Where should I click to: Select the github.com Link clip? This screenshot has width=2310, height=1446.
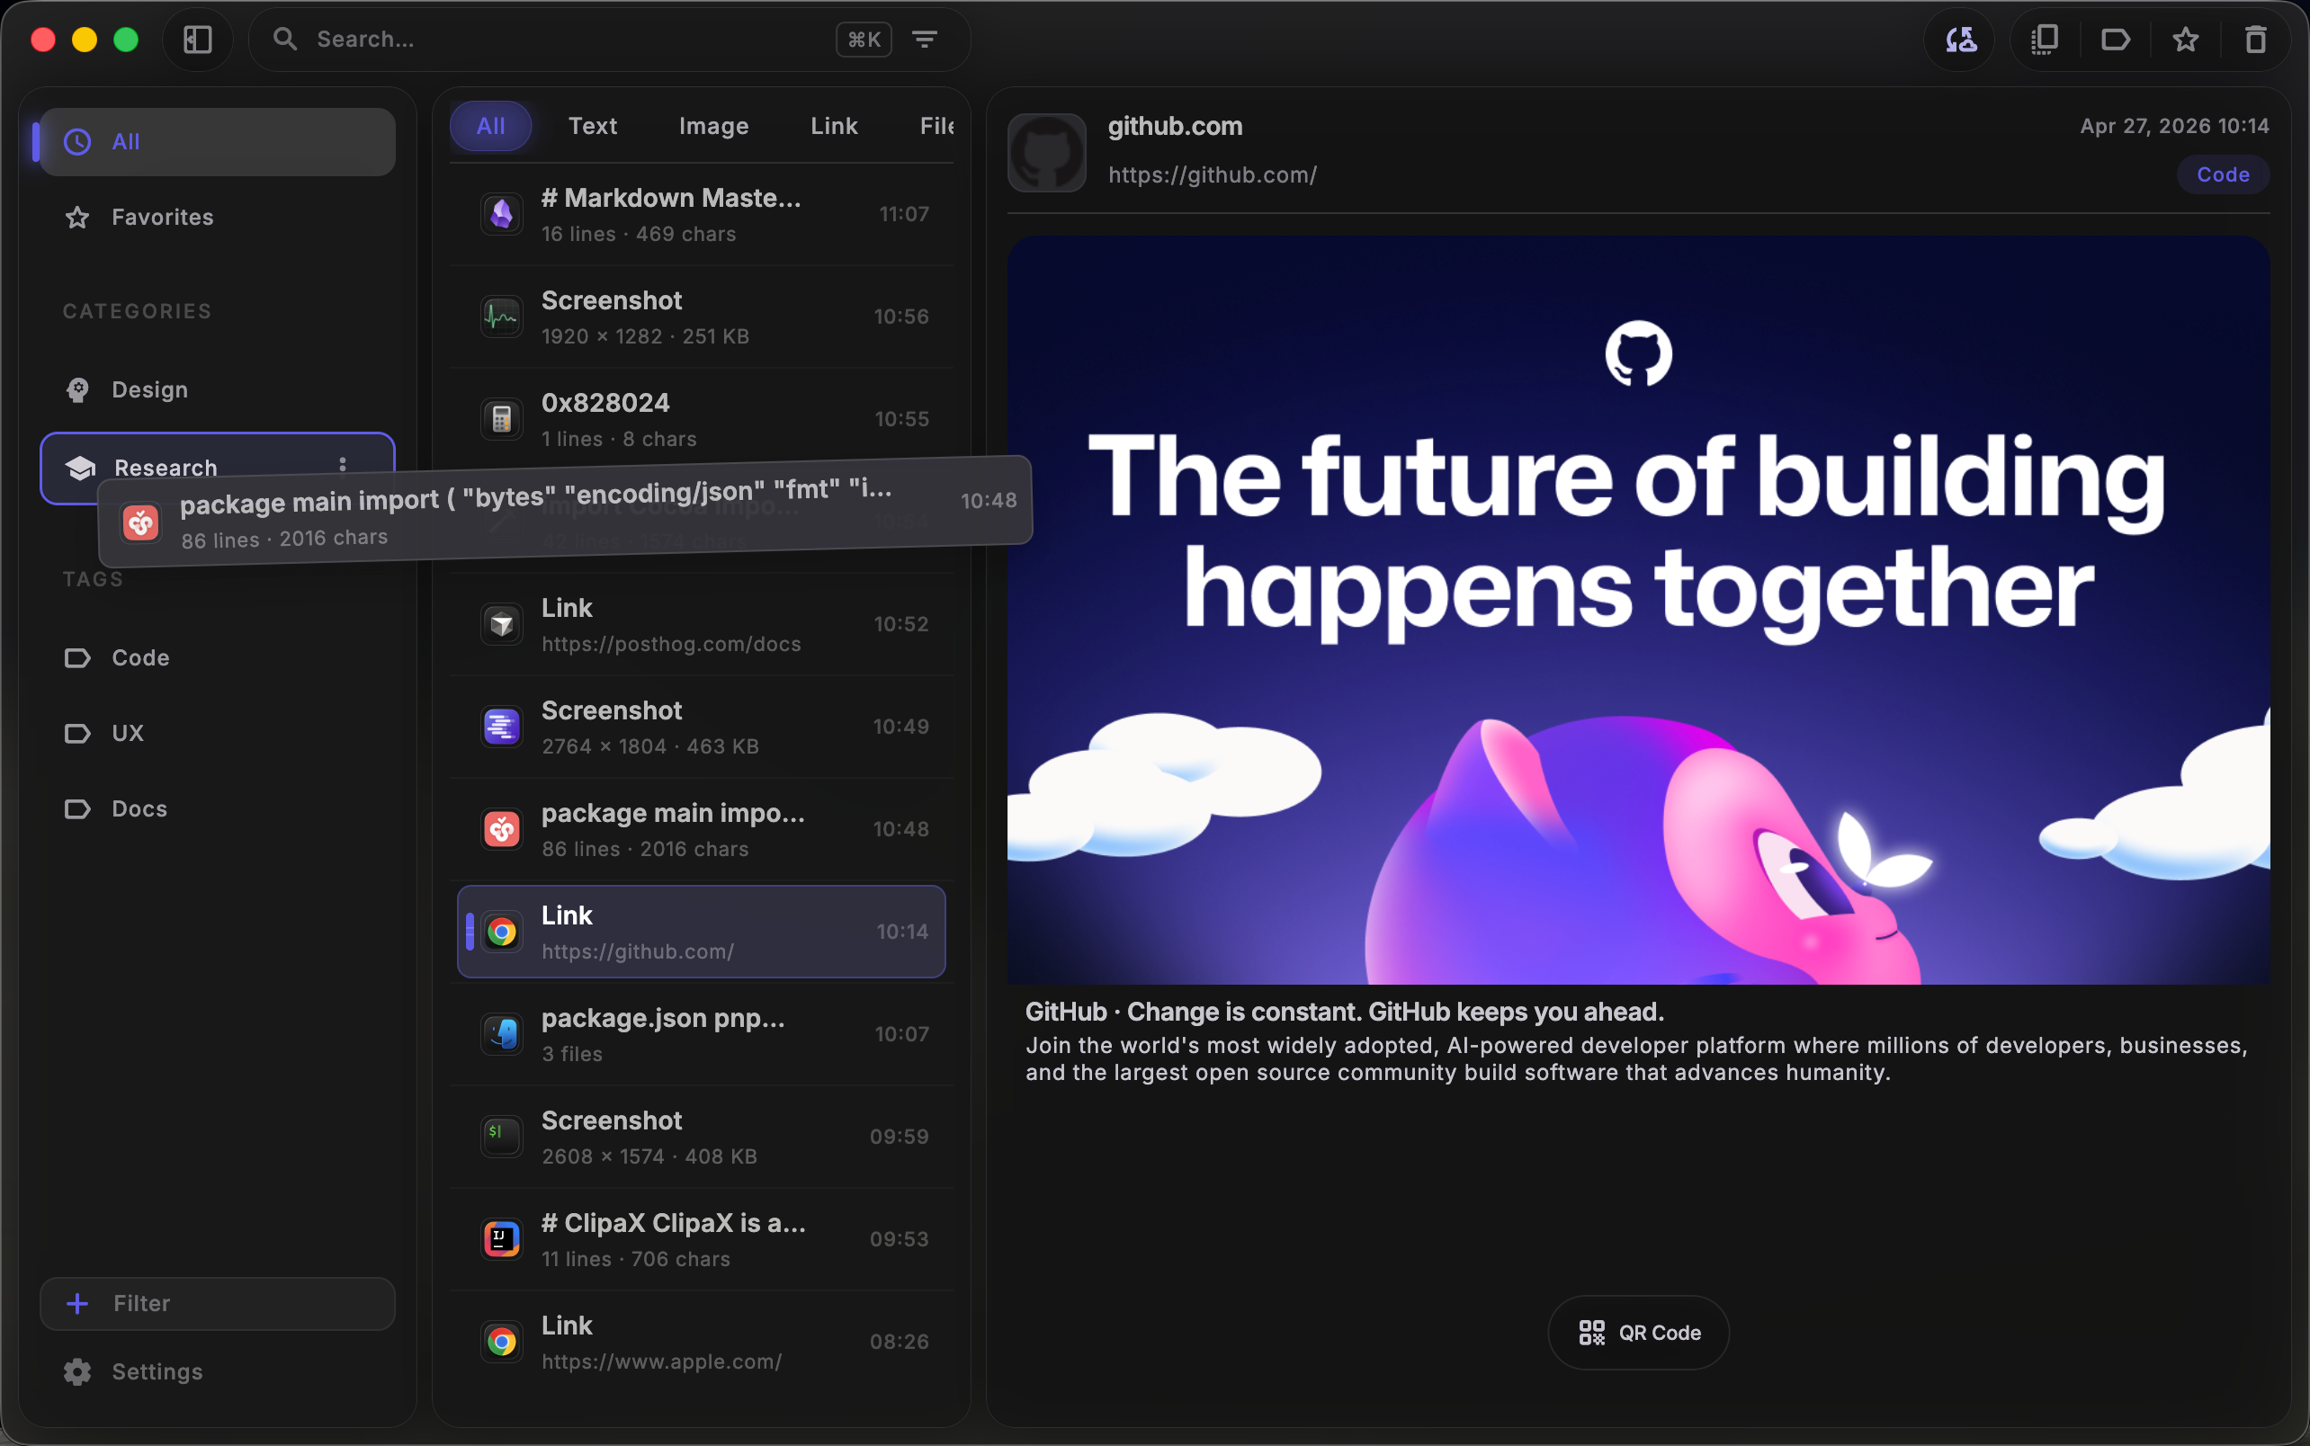703,932
